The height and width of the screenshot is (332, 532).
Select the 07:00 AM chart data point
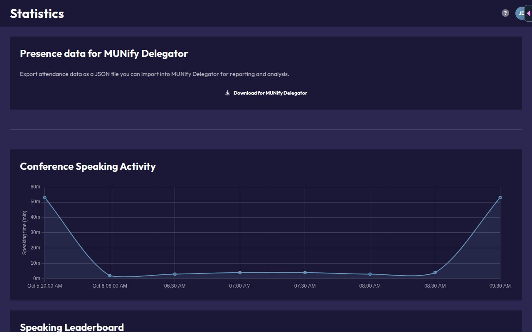coord(240,273)
